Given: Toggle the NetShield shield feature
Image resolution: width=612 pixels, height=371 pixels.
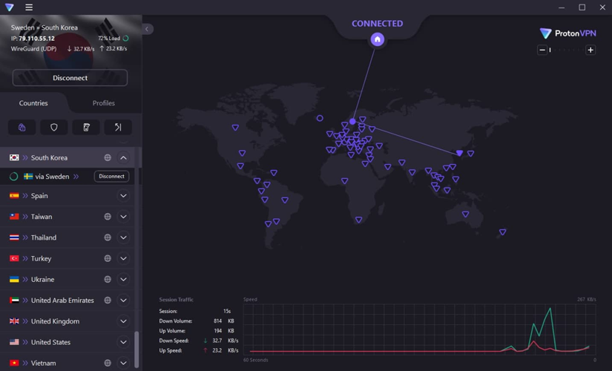Looking at the screenshot, I should click(54, 128).
